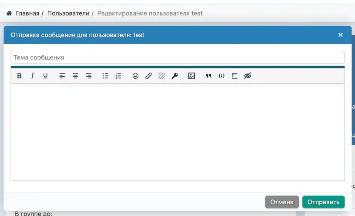Remove link with the unlink icon

pyautogui.click(x=161, y=76)
